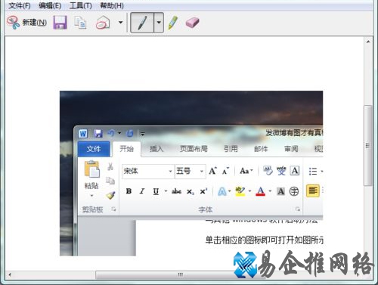Click the Grow Font icon
Screen dimensions: 378x285
(x=212, y=171)
